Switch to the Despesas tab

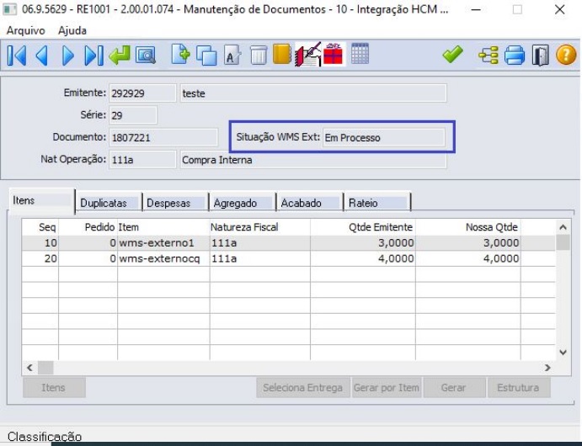175,203
